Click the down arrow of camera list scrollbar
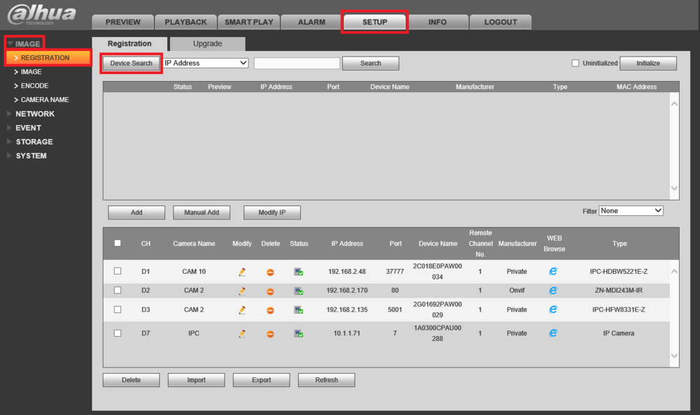 pos(675,356)
